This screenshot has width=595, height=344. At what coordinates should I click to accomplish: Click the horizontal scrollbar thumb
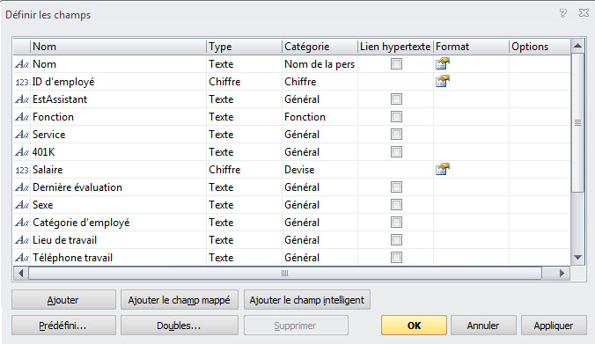tap(285, 273)
